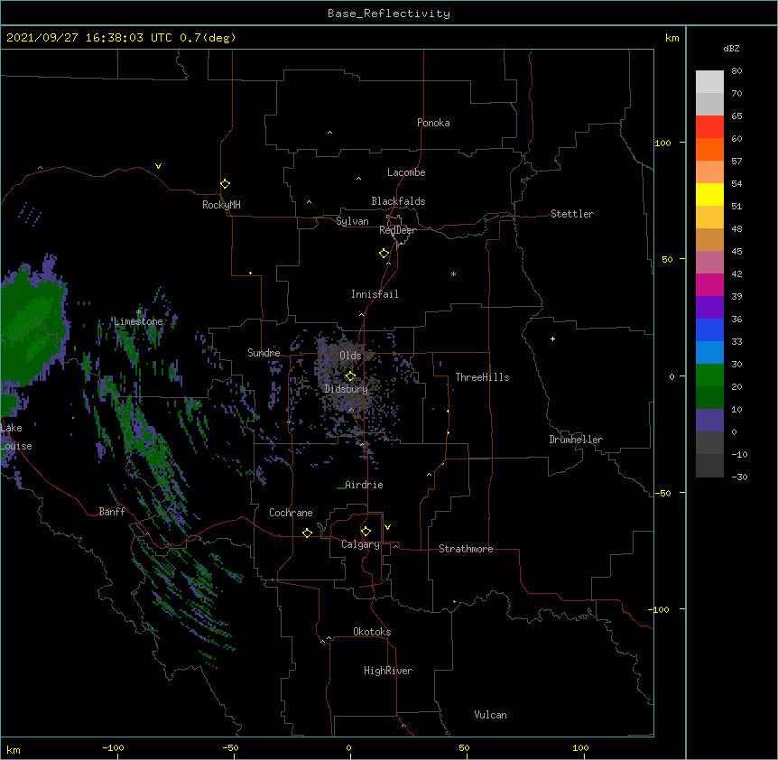
Task: Click the yellow diamond marker south of RedDeer
Action: [x=384, y=254]
